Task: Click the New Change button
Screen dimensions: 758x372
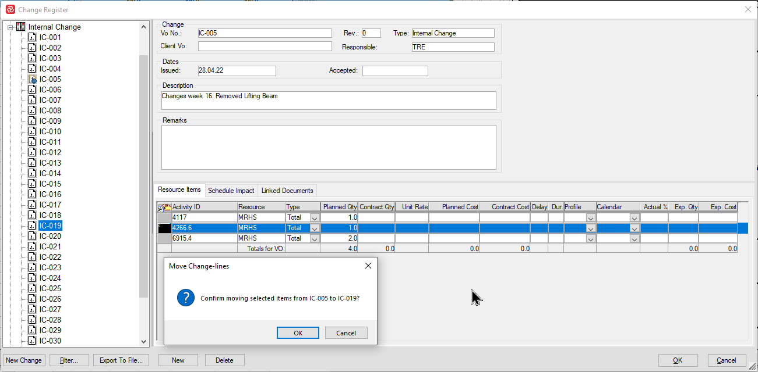Action: [x=24, y=360]
